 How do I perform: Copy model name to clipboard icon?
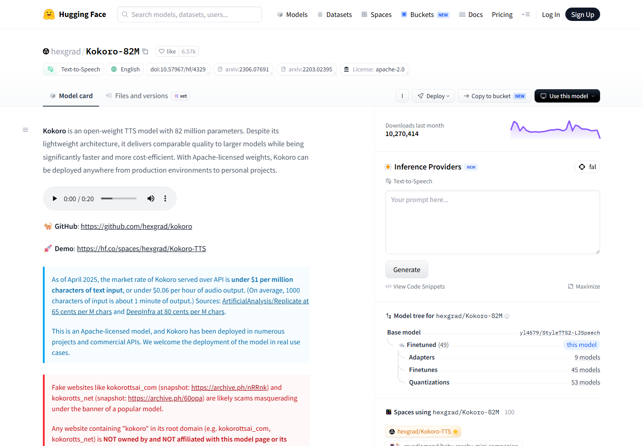(145, 52)
